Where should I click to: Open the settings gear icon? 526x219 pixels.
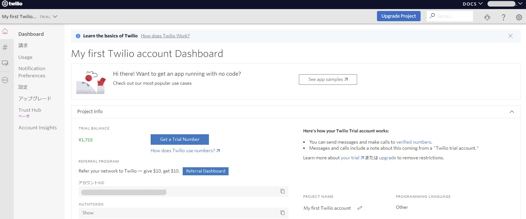(x=519, y=17)
